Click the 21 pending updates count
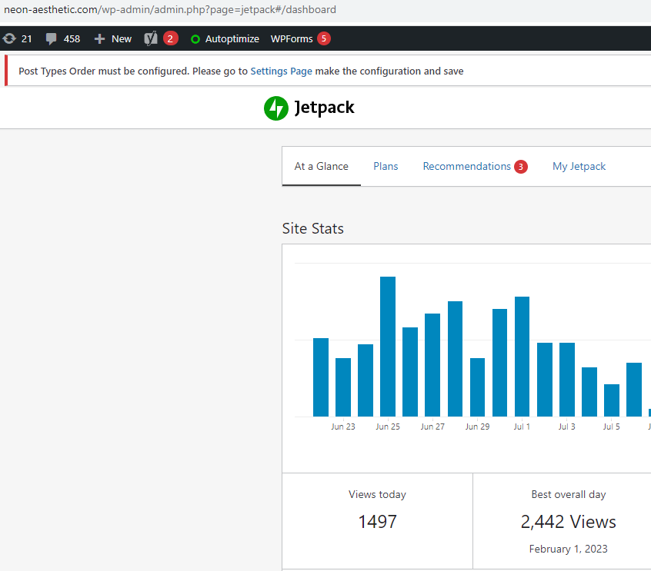 click(27, 39)
